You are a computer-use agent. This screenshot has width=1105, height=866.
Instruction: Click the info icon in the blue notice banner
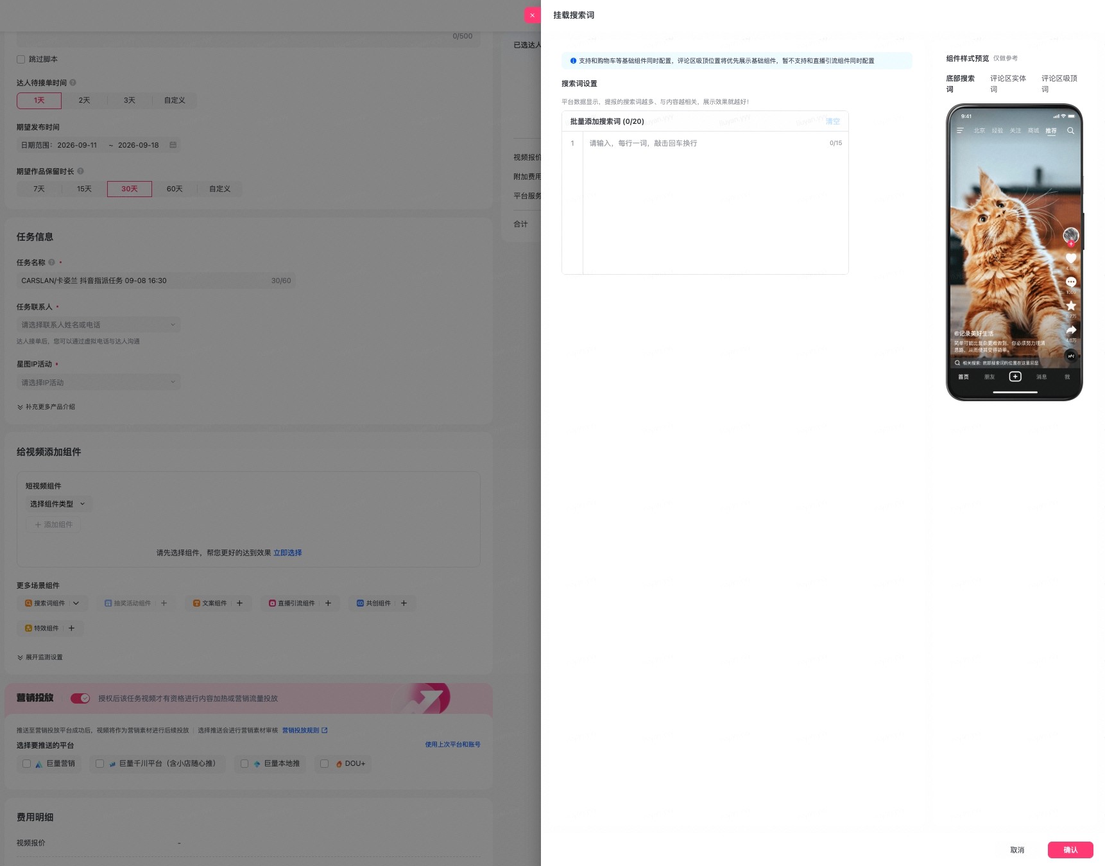[x=573, y=61]
